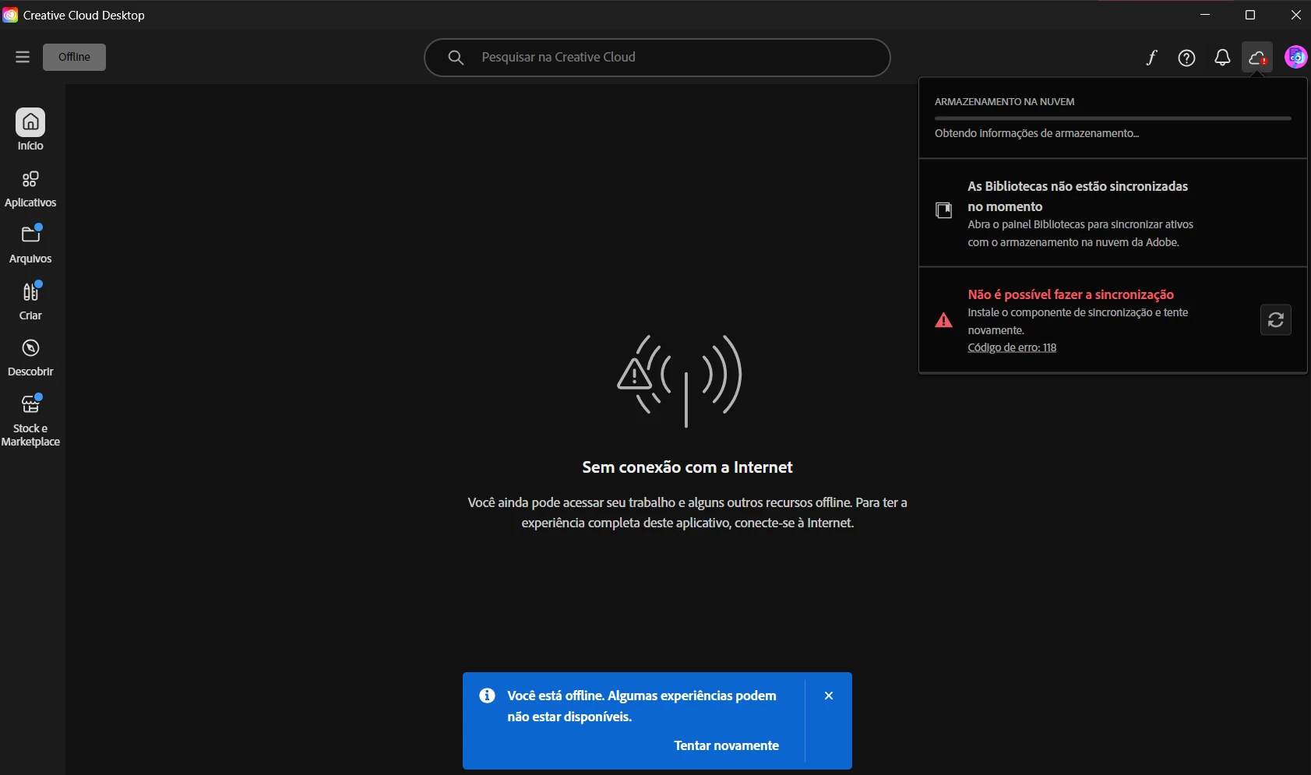The width and height of the screenshot is (1311, 775).
Task: Click the ARMAZENAMENTO NA NUVEM label
Action: (1004, 102)
